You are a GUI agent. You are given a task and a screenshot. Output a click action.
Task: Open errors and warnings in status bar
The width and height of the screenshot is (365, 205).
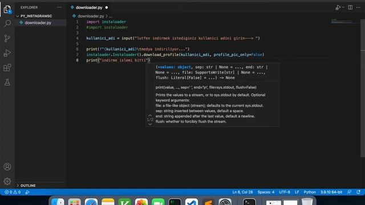13,192
